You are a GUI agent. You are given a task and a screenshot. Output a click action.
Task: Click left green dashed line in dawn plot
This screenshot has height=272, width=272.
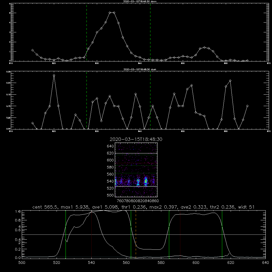coord(86,32)
